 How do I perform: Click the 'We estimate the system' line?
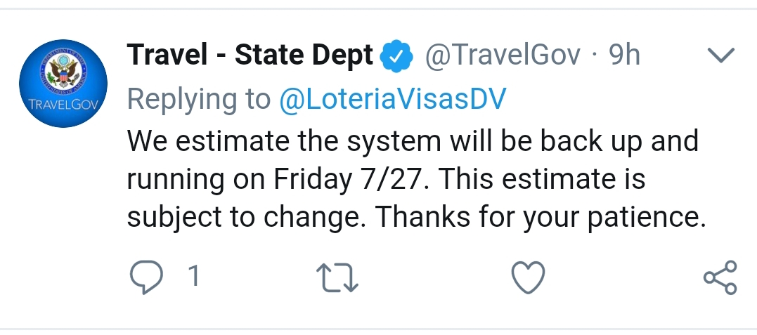tap(284, 141)
